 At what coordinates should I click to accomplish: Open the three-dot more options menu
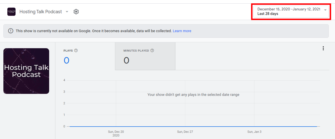coord(323,48)
